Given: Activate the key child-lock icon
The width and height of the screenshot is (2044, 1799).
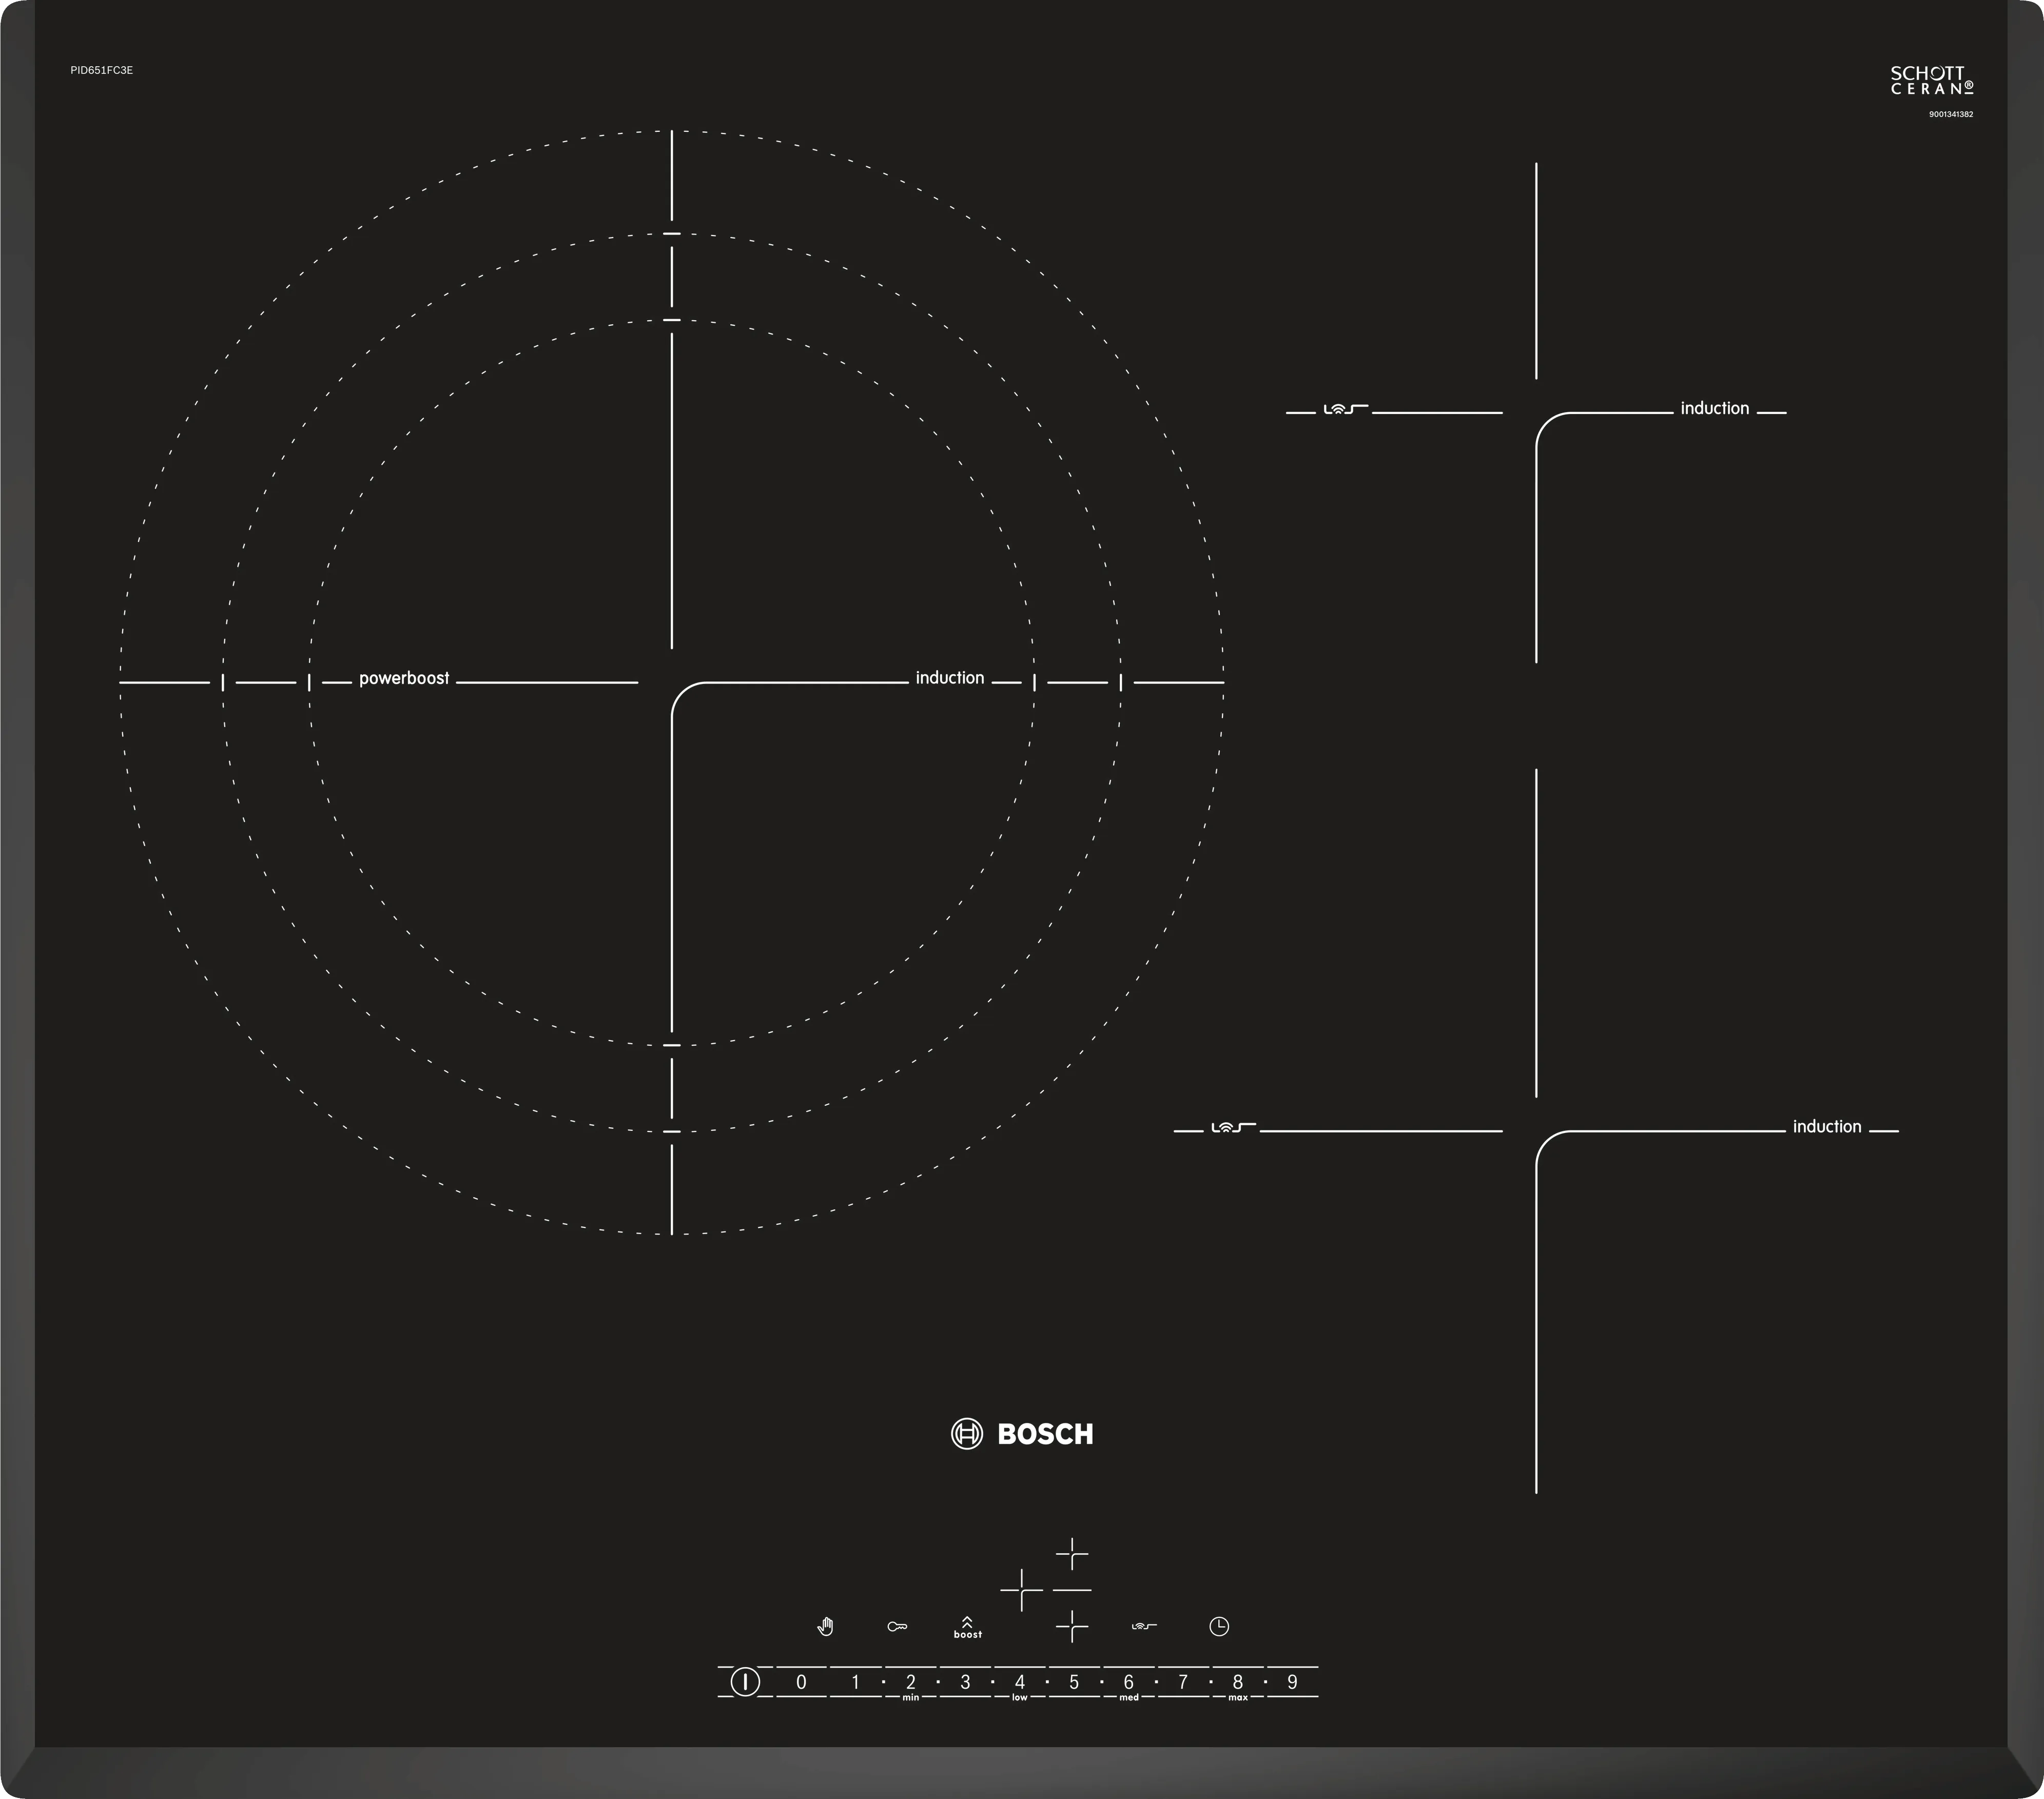Looking at the screenshot, I should click(x=897, y=1627).
